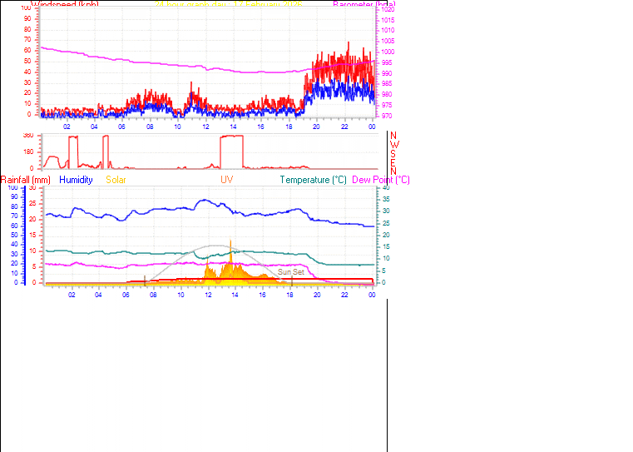Click the 1020 value on barometer axis
The height and width of the screenshot is (452, 633).
(388, 8)
